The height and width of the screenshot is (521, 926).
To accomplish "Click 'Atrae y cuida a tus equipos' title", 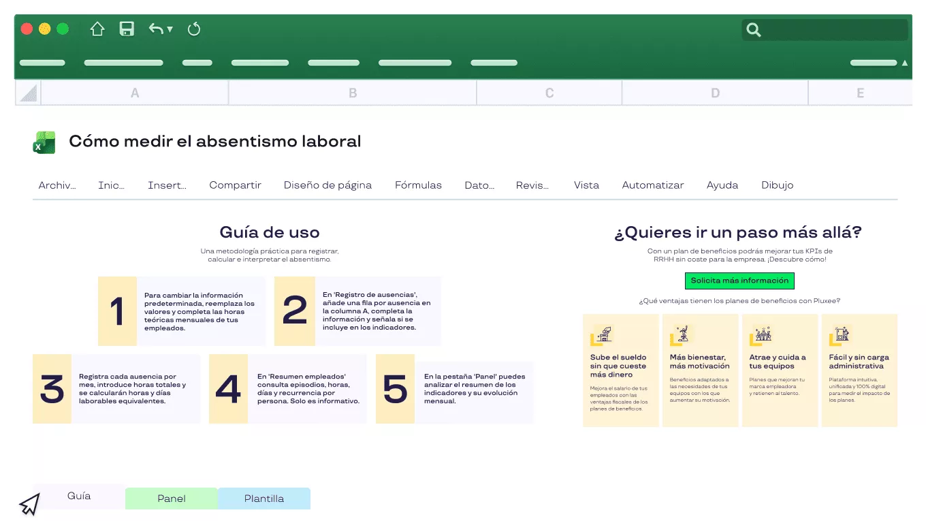I will point(778,362).
